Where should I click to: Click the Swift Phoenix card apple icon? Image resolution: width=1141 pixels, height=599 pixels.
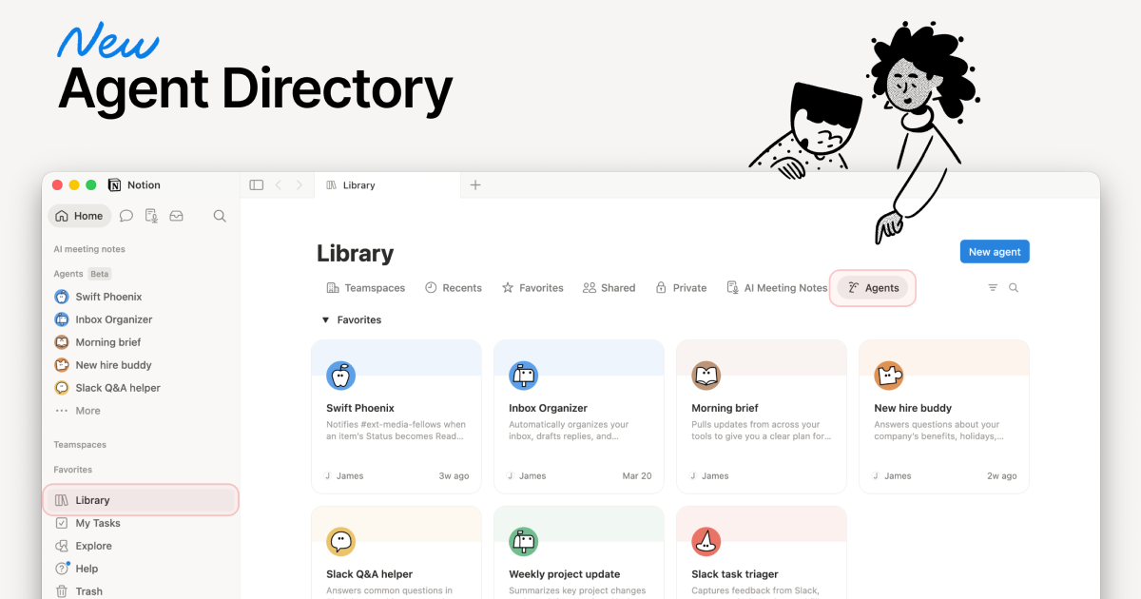coord(341,376)
